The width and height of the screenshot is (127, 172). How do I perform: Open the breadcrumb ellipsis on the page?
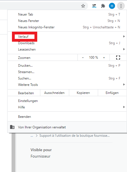pos(32,136)
